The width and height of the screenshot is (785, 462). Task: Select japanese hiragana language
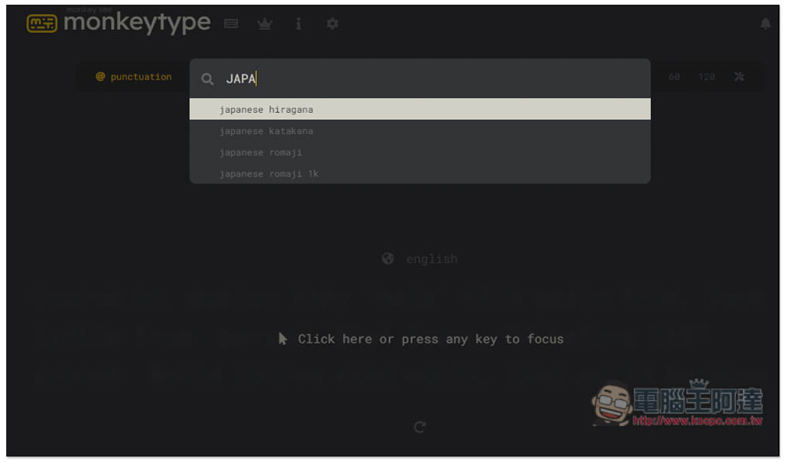point(420,109)
